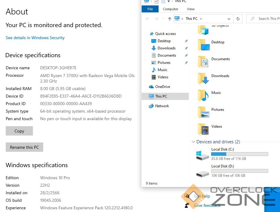This screenshot has width=280, height=212.
Task: Click the Copy button under device specifications
Action: [19, 131]
